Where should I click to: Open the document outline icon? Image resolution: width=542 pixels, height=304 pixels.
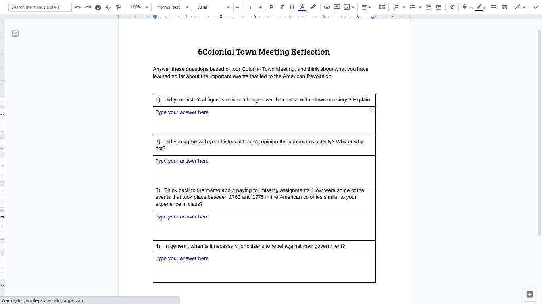point(15,34)
